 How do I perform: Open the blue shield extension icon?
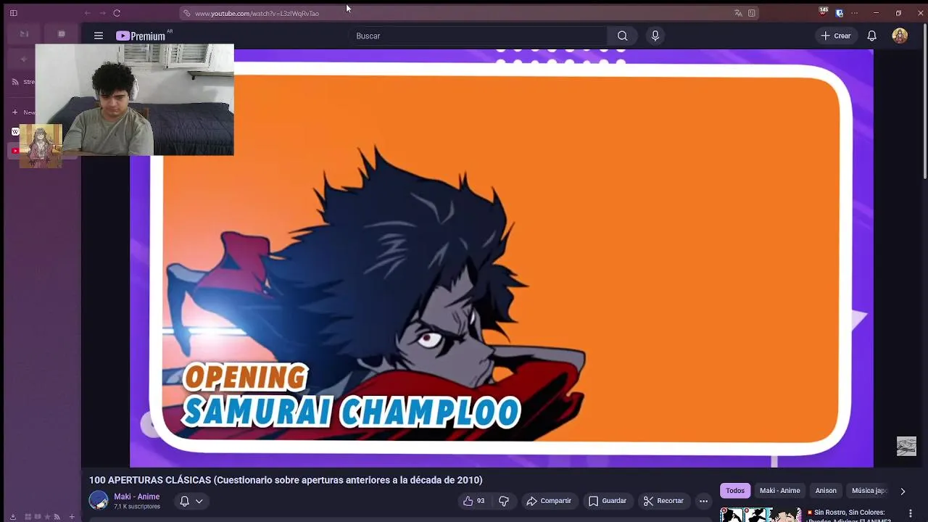pos(840,13)
